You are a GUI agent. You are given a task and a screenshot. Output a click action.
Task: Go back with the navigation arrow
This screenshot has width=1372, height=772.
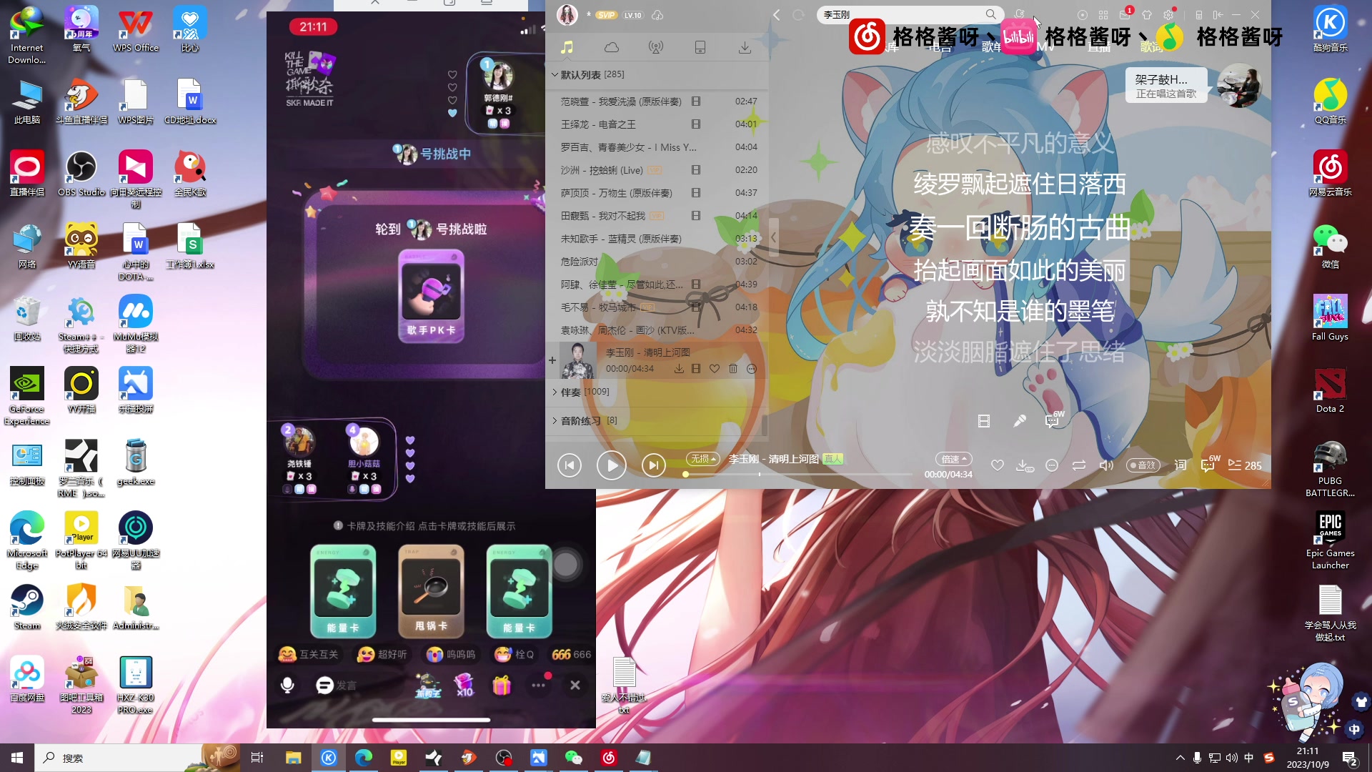point(777,14)
